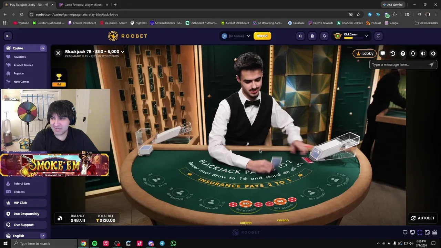Open the tournament trophy icon
The image size is (441, 248).
click(x=59, y=77)
